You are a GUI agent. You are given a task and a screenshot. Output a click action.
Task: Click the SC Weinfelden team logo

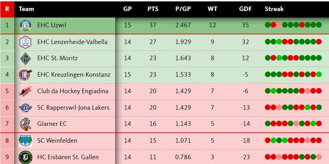coord(25,141)
